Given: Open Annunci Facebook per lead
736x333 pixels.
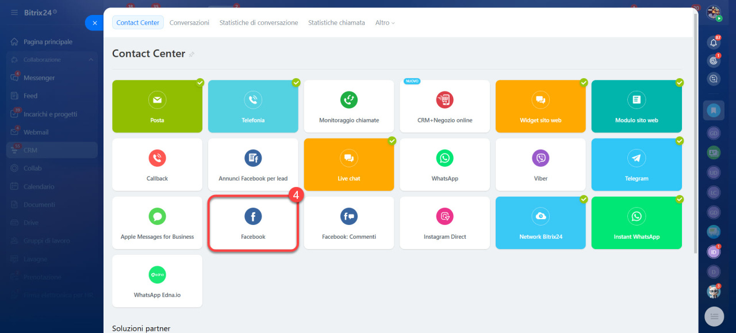Looking at the screenshot, I should [253, 164].
